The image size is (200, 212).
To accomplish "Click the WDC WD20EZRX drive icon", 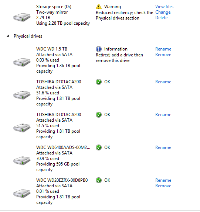I will click(22, 193).
